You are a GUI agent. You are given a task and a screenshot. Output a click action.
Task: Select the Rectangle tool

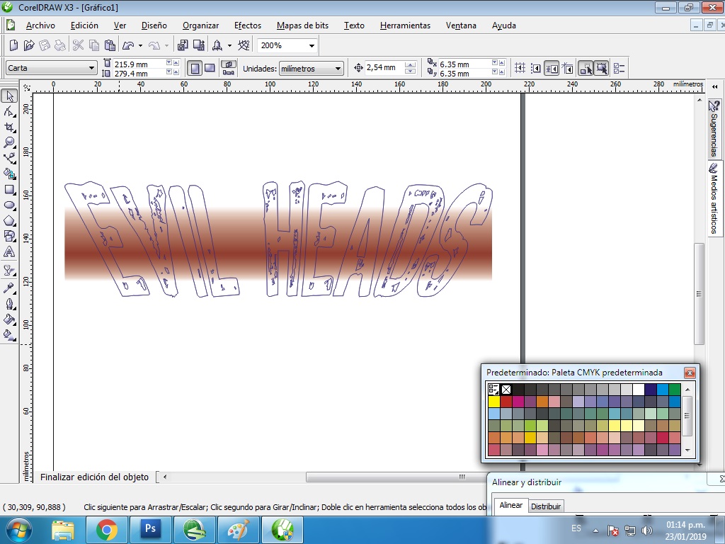9,190
